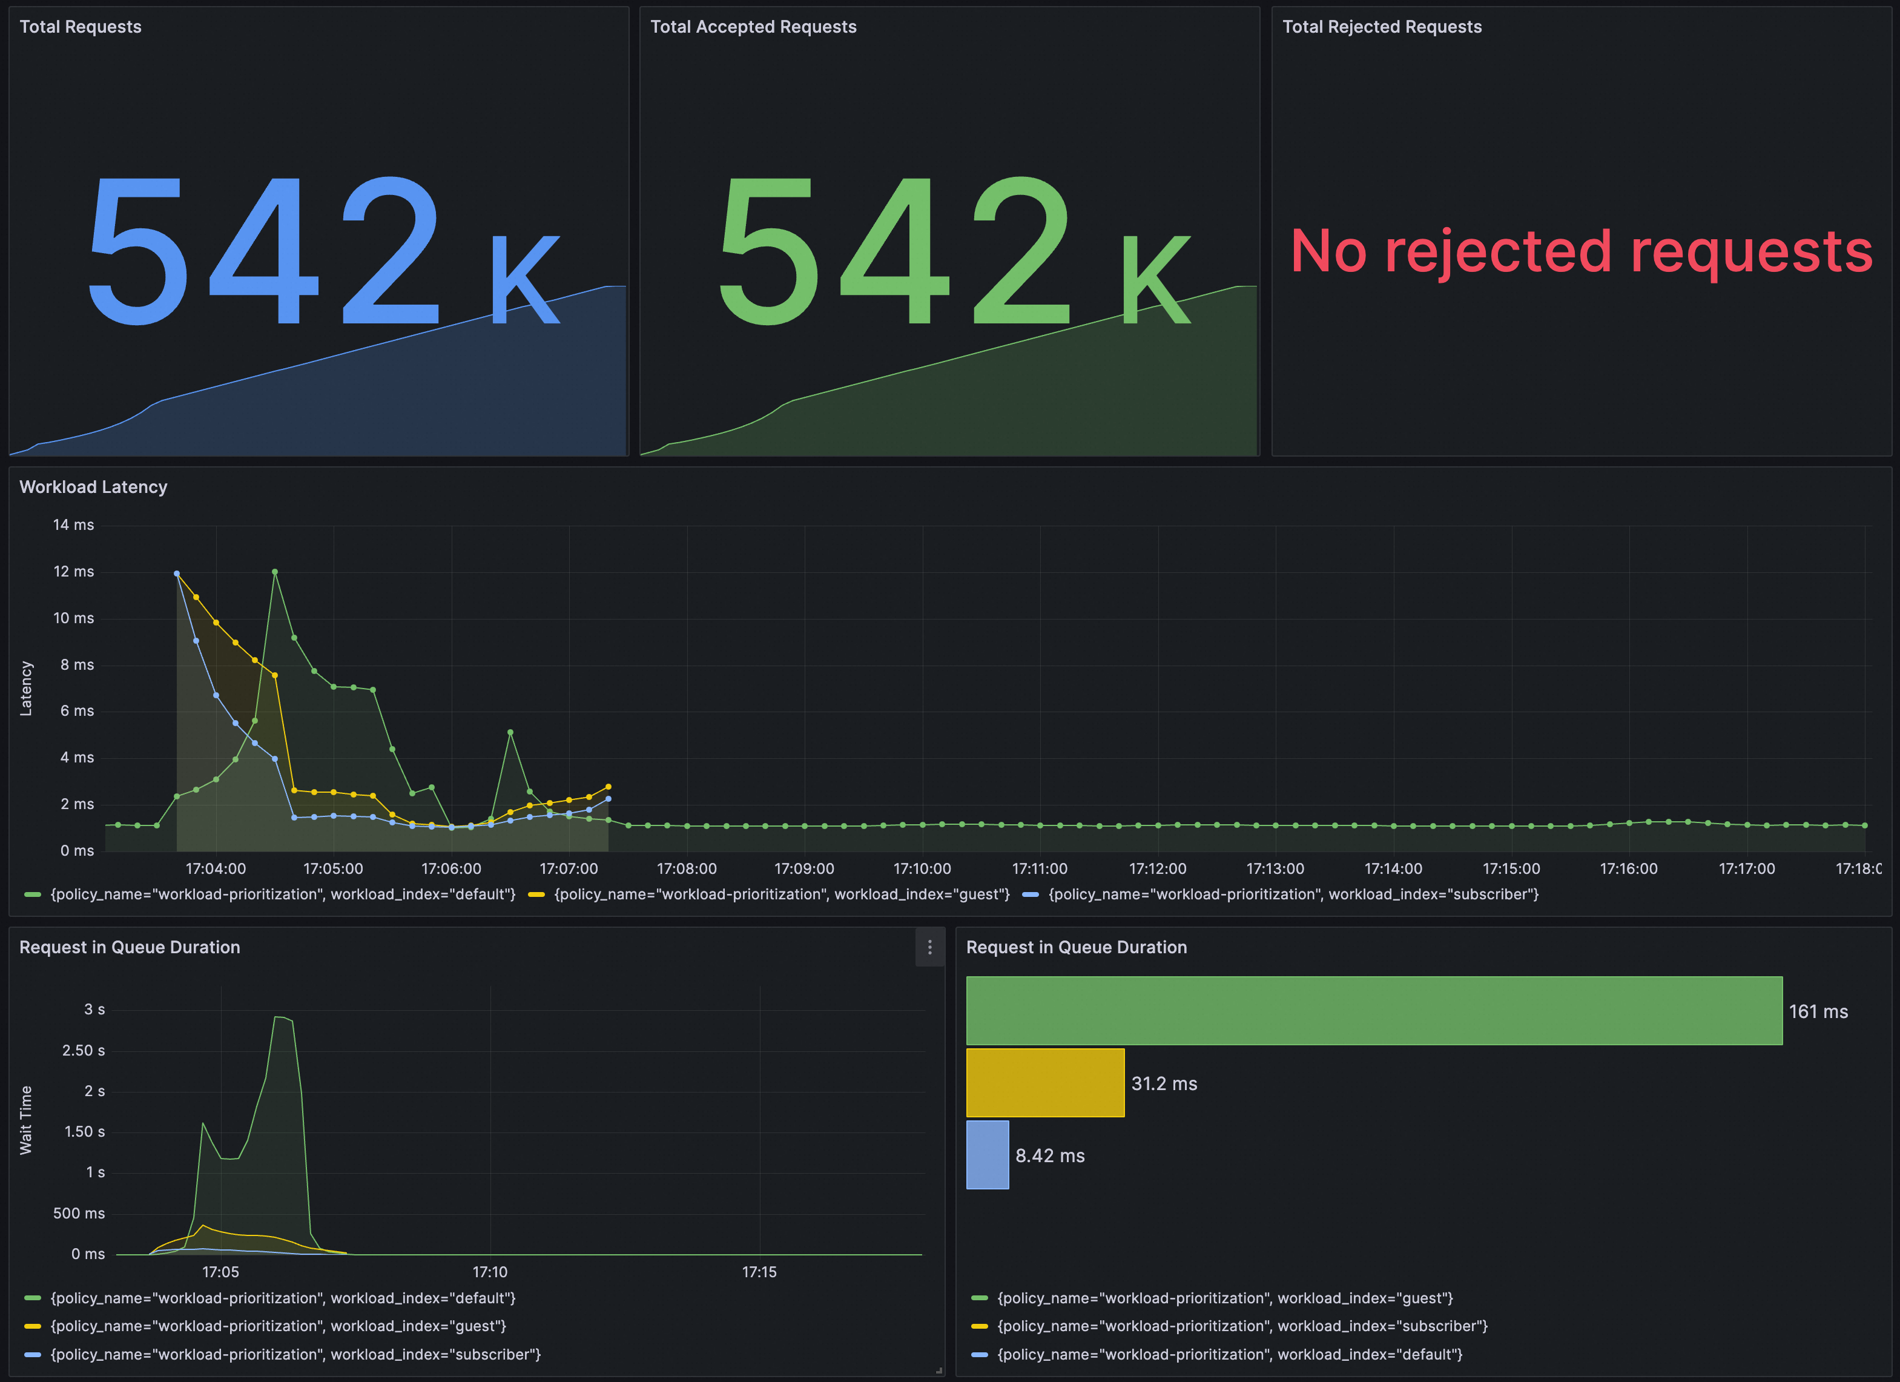1900x1382 pixels.
Task: Click the yellow 31.2 ms bar
Action: pyautogui.click(x=1044, y=1083)
